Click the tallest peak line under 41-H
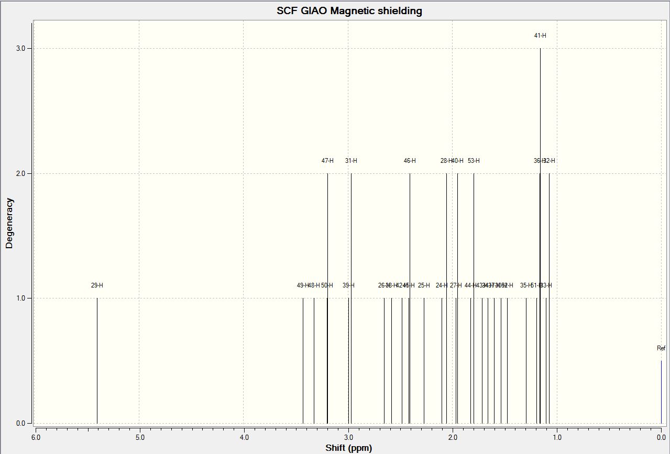This screenshot has width=670, height=454. (x=540, y=236)
